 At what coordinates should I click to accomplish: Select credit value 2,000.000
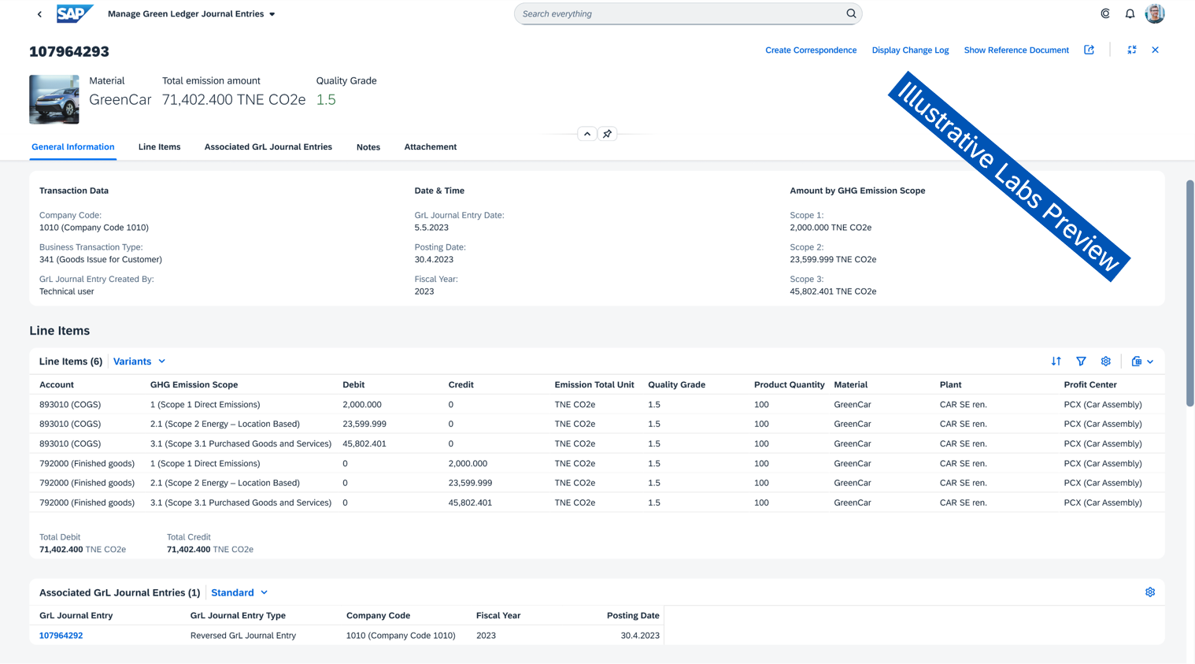coord(468,464)
